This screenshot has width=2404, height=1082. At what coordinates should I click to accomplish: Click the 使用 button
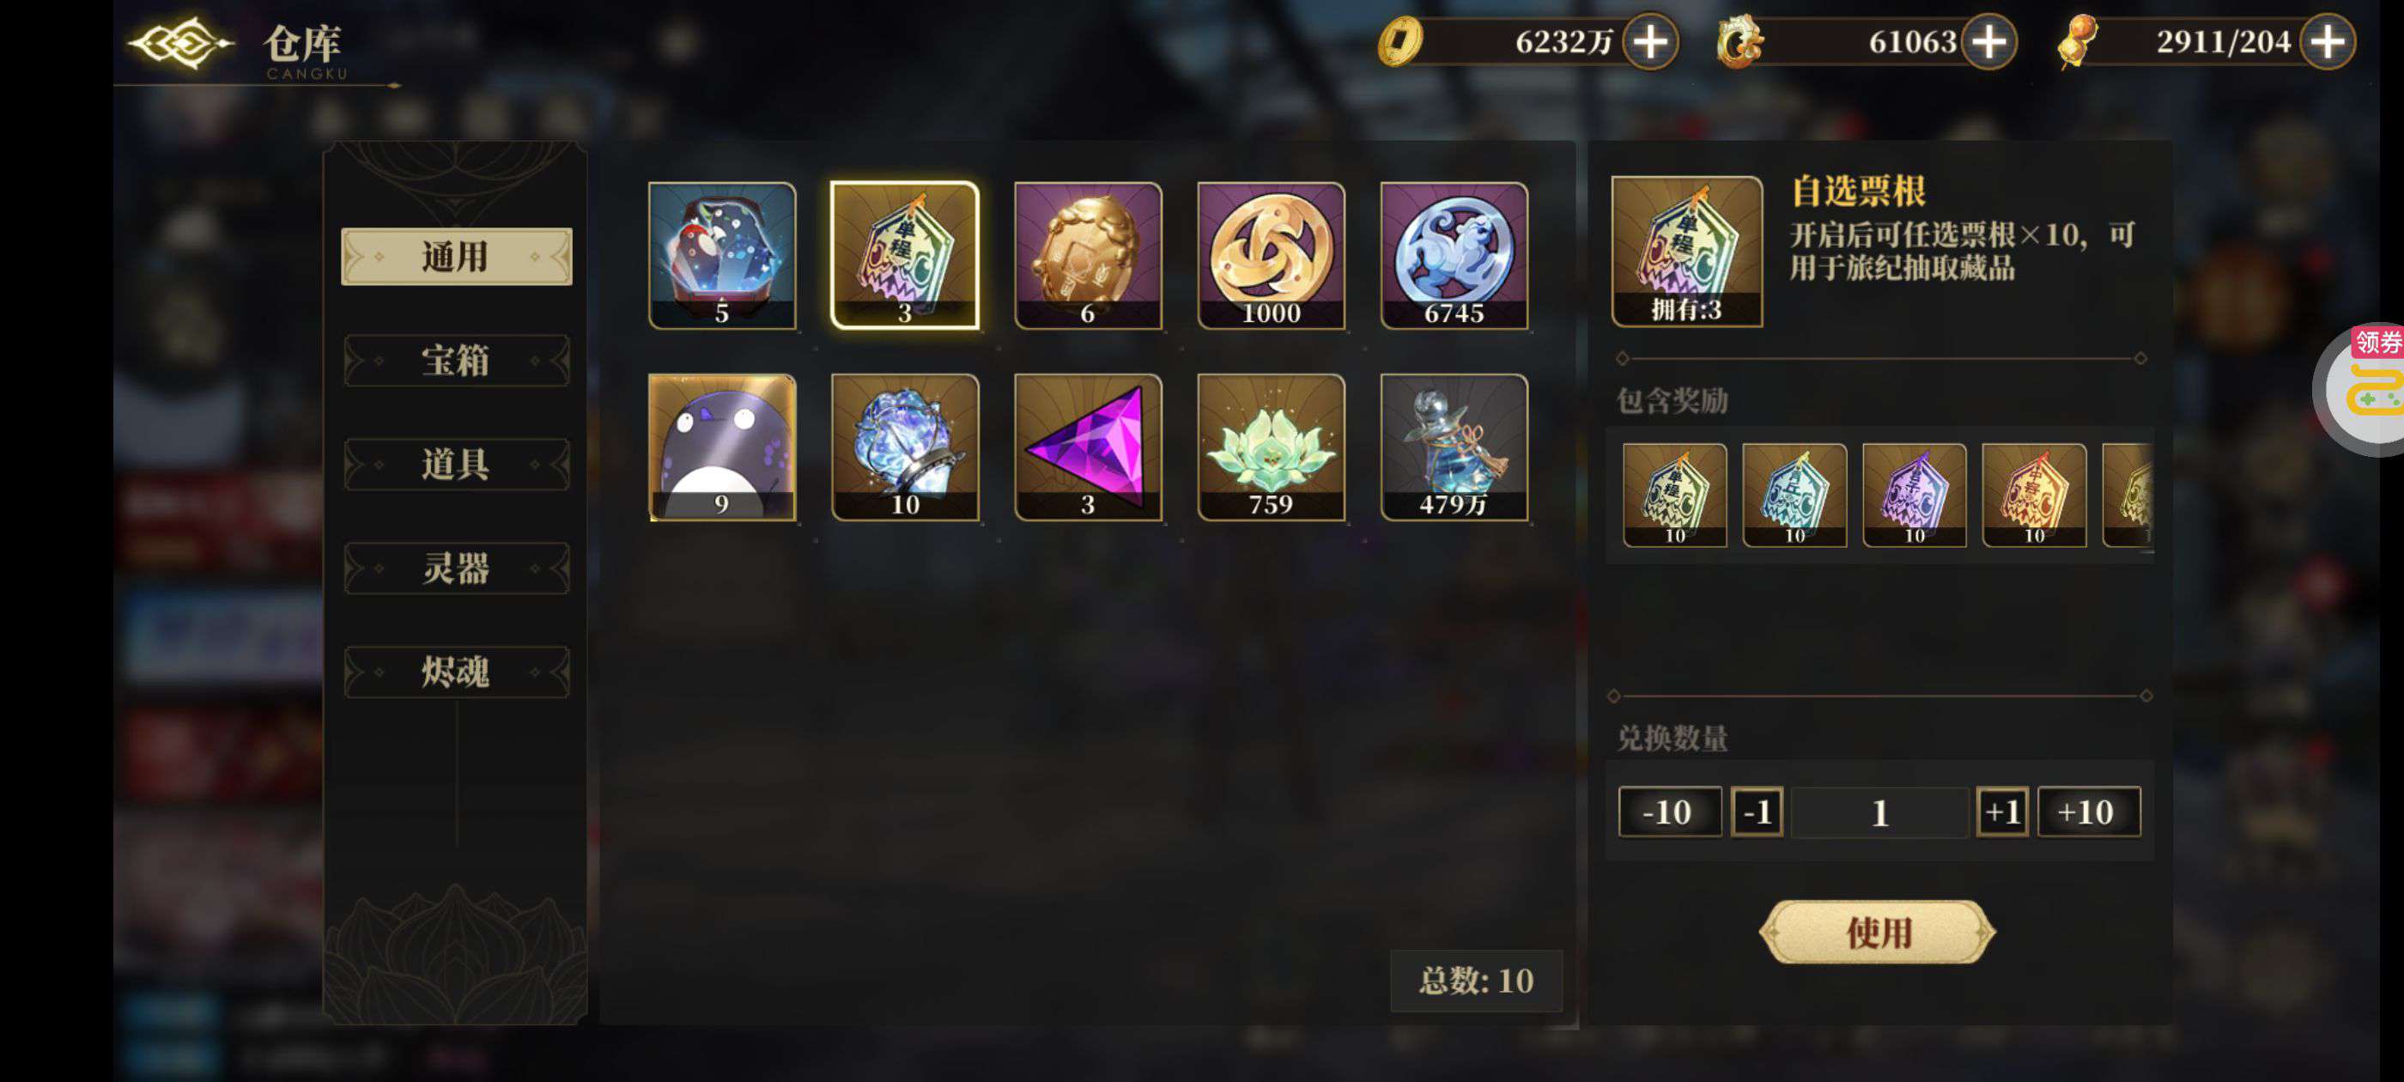(x=1877, y=932)
